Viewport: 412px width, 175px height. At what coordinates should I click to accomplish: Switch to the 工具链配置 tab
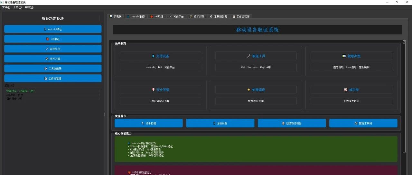click(x=218, y=16)
